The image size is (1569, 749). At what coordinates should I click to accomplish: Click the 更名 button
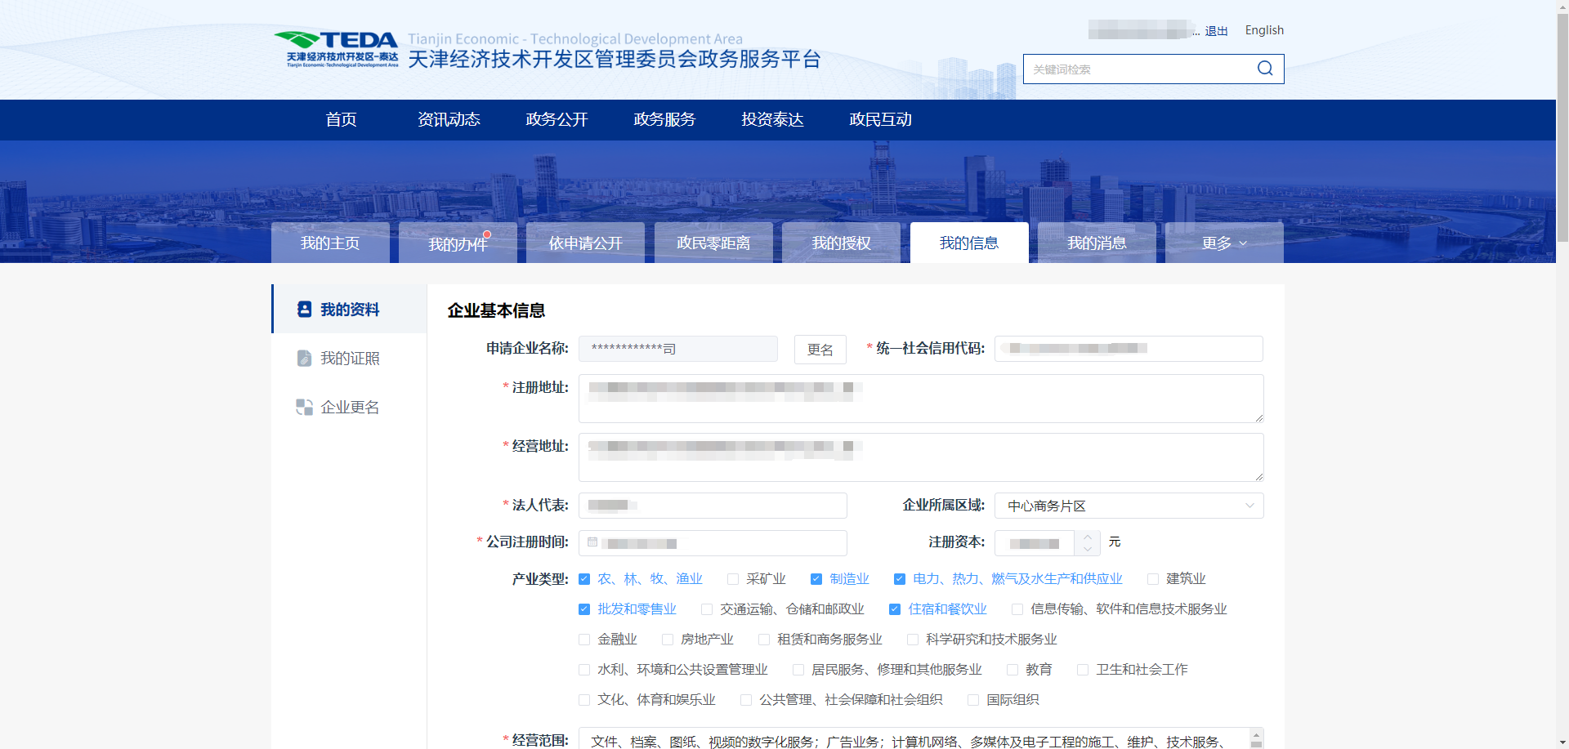pyautogui.click(x=820, y=350)
